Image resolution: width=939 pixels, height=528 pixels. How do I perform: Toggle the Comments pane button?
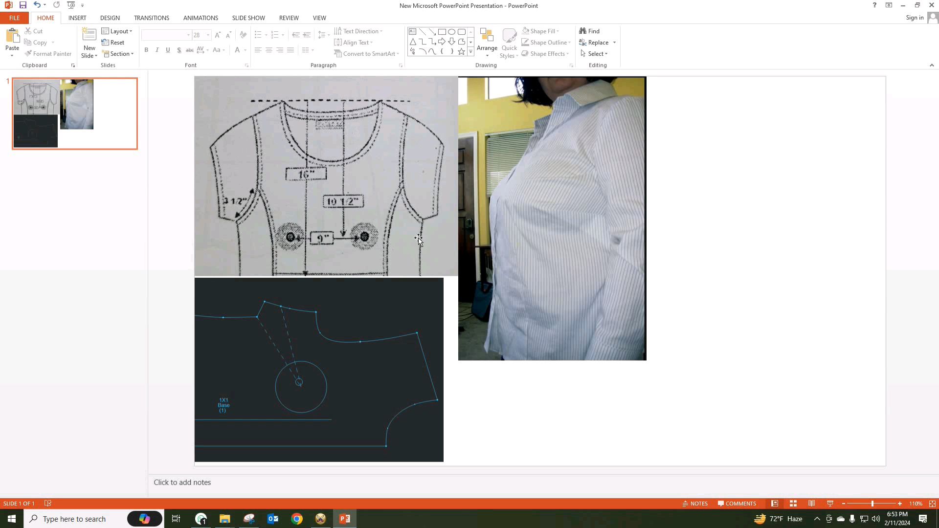point(737,504)
